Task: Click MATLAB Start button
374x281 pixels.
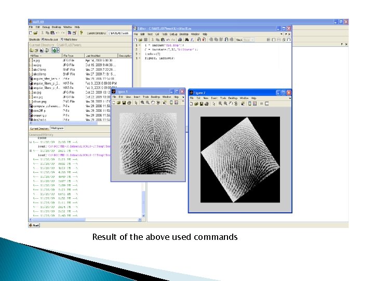Action: click(34, 225)
